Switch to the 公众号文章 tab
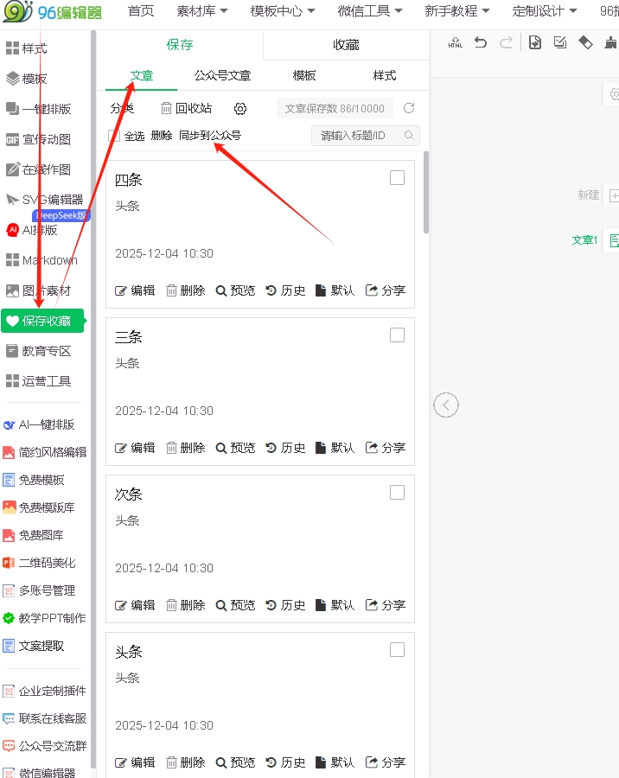The width and height of the screenshot is (619, 778). click(x=223, y=76)
